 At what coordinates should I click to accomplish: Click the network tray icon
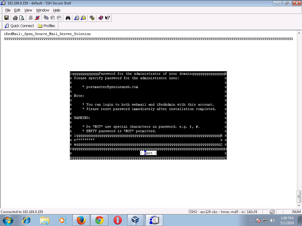(265, 220)
